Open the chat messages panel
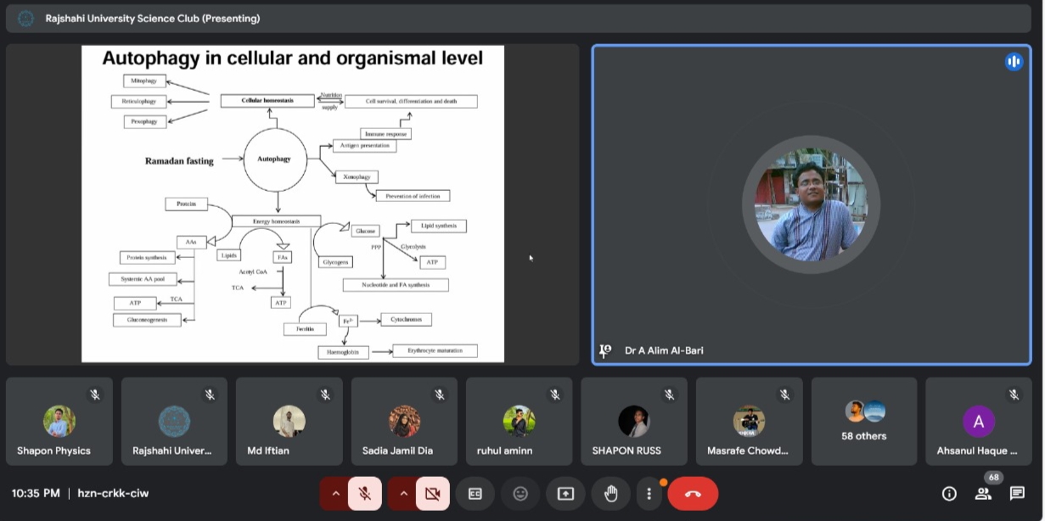This screenshot has height=521, width=1045. (1017, 494)
